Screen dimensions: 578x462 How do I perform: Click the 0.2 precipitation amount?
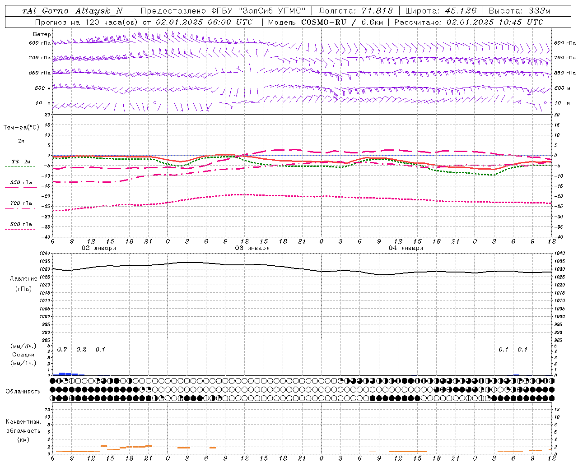click(x=81, y=350)
